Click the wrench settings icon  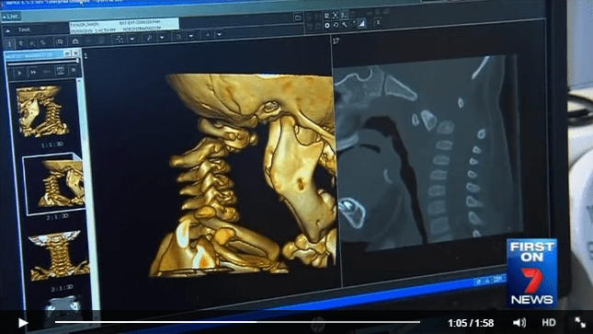point(345,25)
